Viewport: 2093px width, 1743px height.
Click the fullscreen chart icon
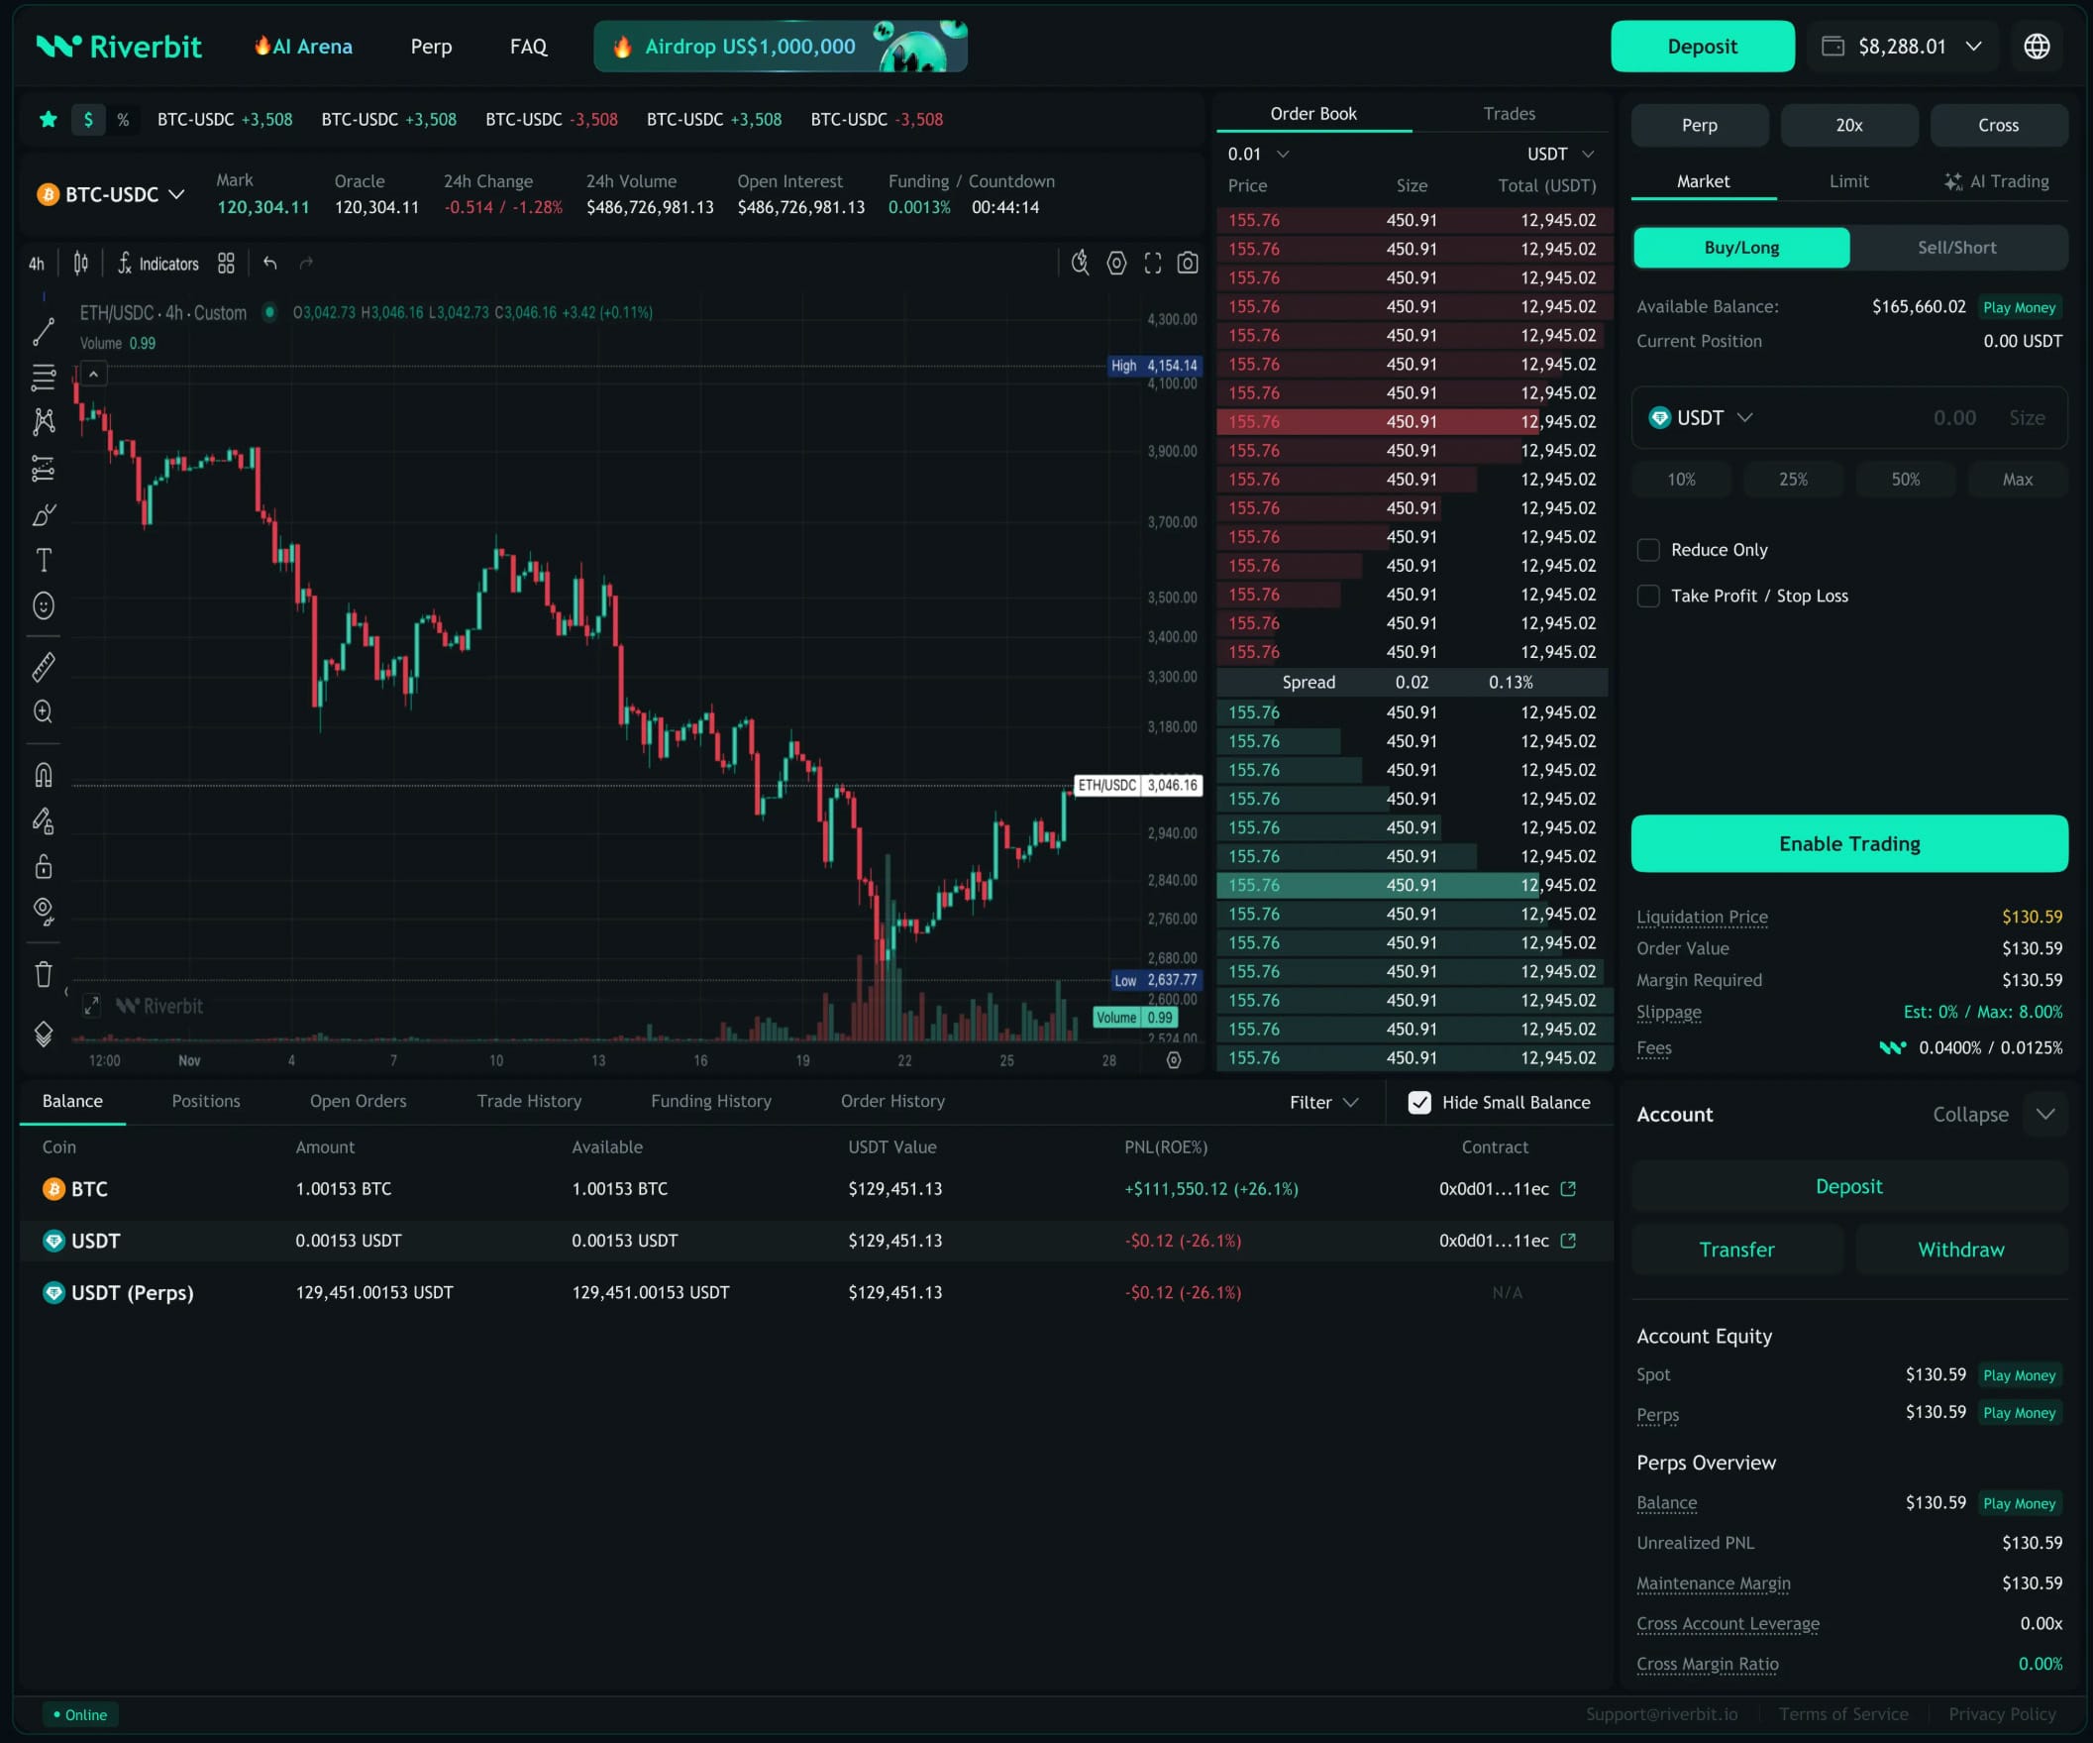point(1153,263)
